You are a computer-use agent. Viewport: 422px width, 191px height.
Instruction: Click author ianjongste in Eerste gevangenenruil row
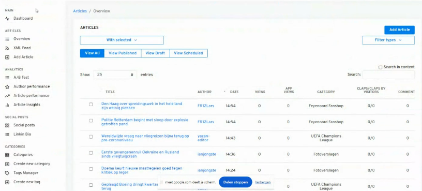click(207, 154)
